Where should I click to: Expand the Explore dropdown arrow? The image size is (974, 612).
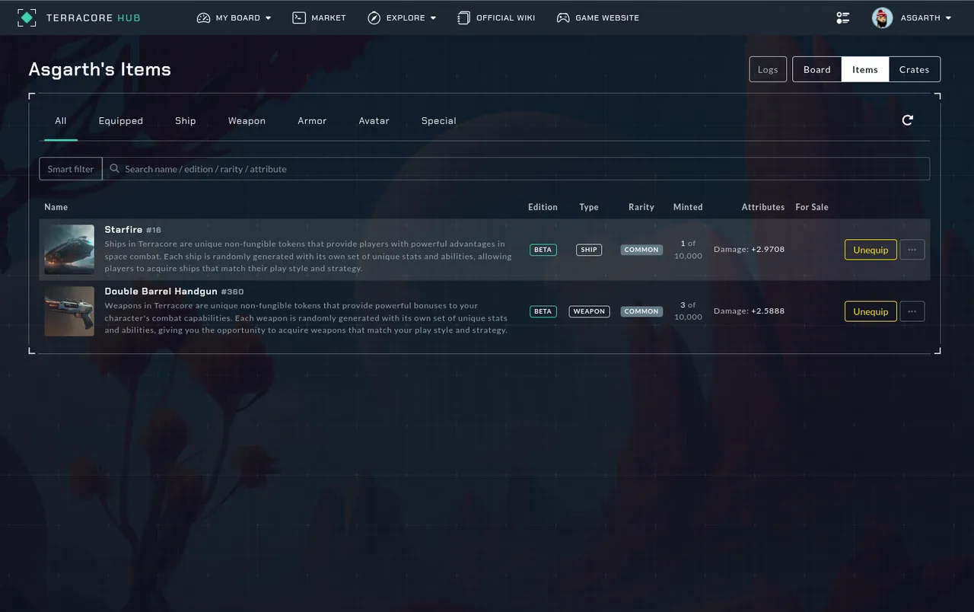point(433,18)
